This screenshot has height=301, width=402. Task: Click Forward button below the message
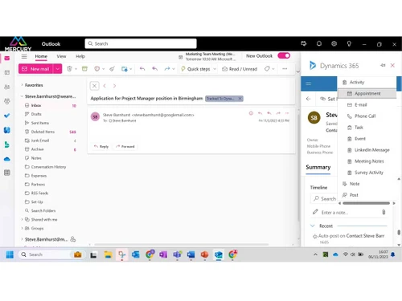point(125,146)
